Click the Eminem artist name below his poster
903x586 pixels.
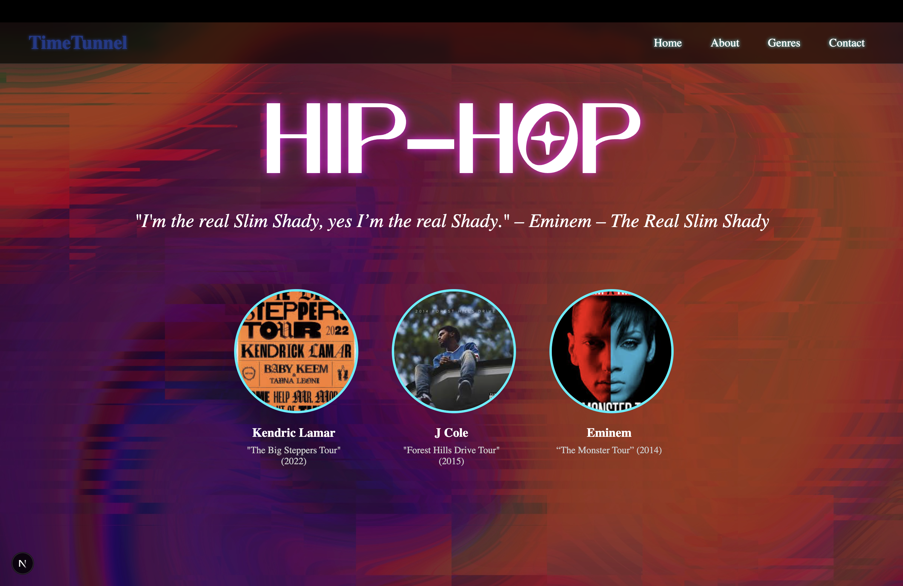coord(609,432)
